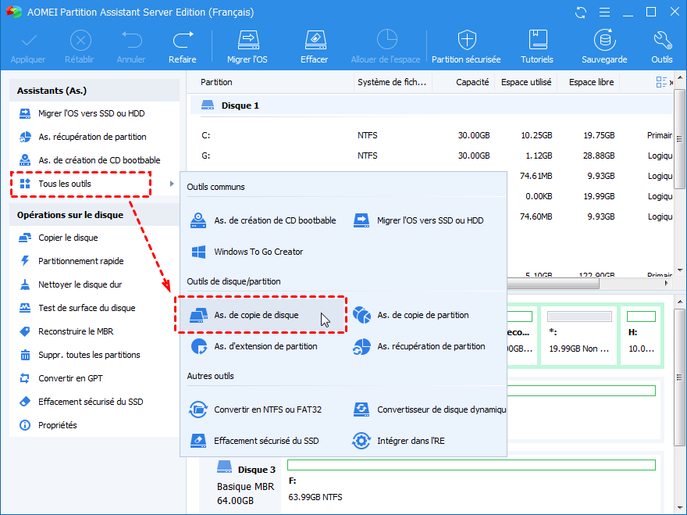
Task: Choose Convertir en NTFS ou FAT32
Action: (x=256, y=409)
